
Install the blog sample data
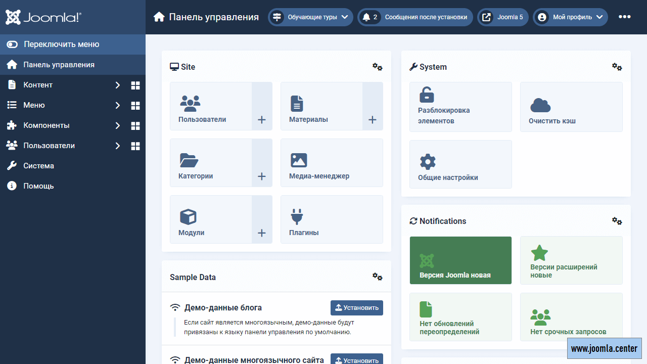[356, 308]
